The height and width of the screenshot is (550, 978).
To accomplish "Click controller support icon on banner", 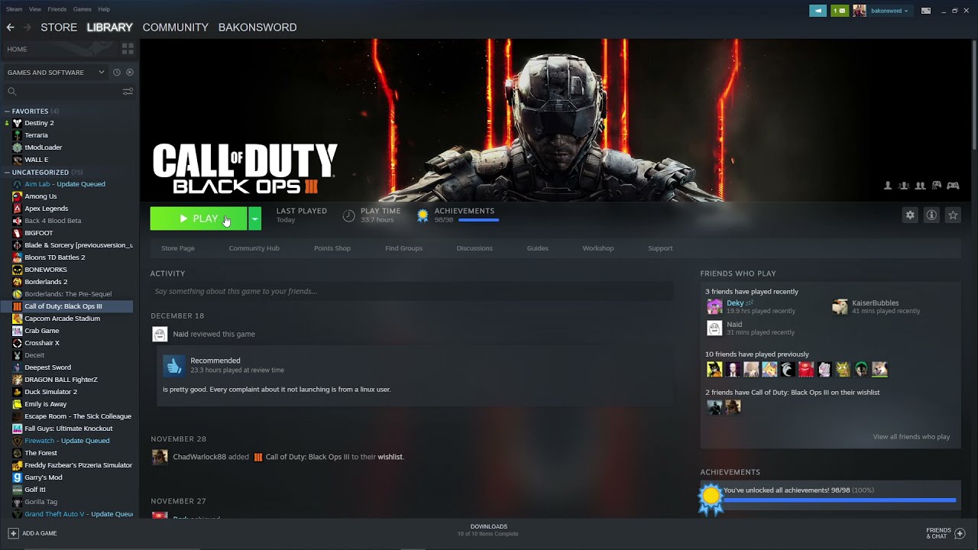I will click(953, 185).
